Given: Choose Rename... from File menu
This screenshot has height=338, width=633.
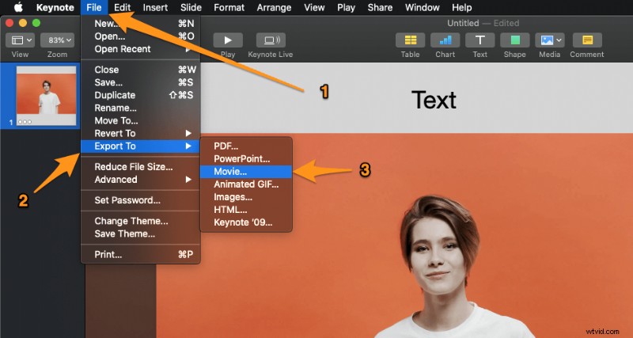Looking at the screenshot, I should pos(141,108).
